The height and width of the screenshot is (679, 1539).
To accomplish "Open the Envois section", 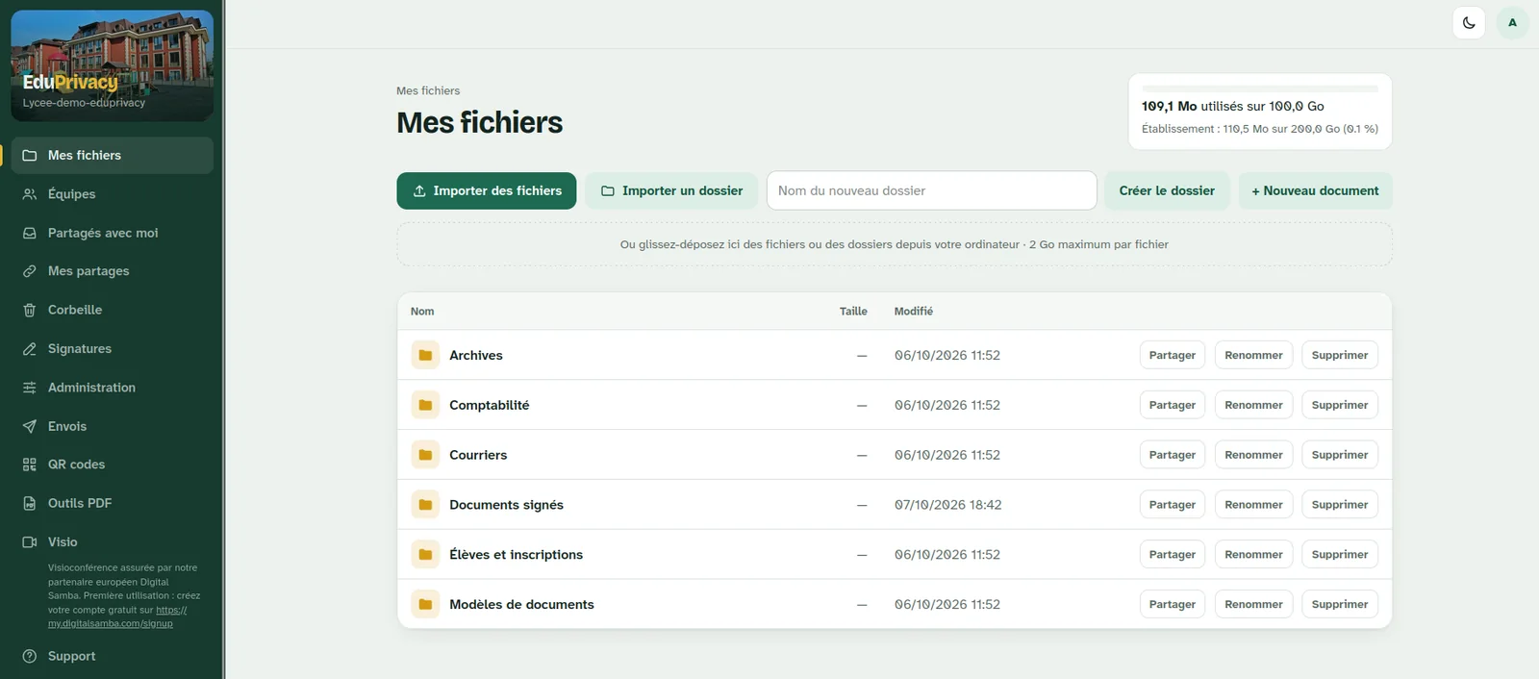I will click(x=112, y=426).
